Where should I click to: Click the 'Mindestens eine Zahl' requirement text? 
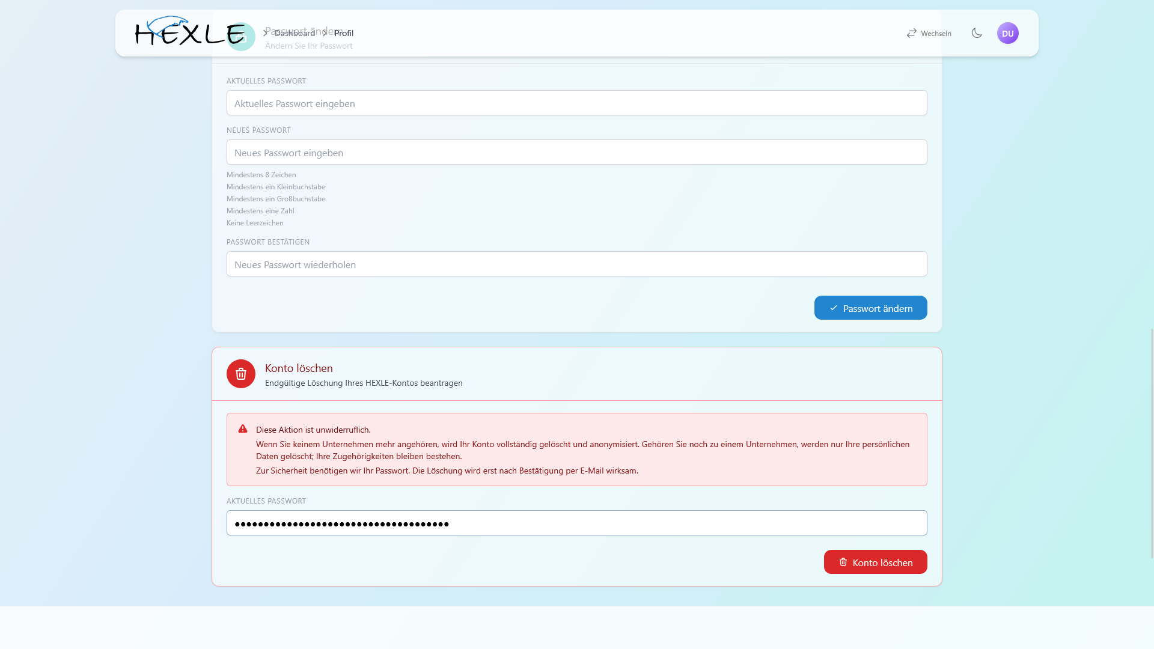click(x=260, y=211)
